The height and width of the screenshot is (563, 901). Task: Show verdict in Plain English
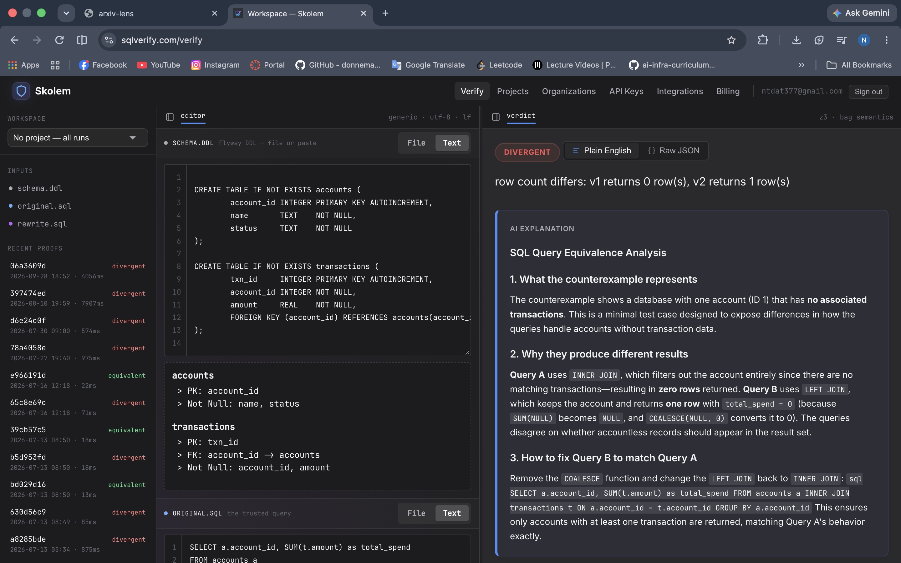coord(602,150)
